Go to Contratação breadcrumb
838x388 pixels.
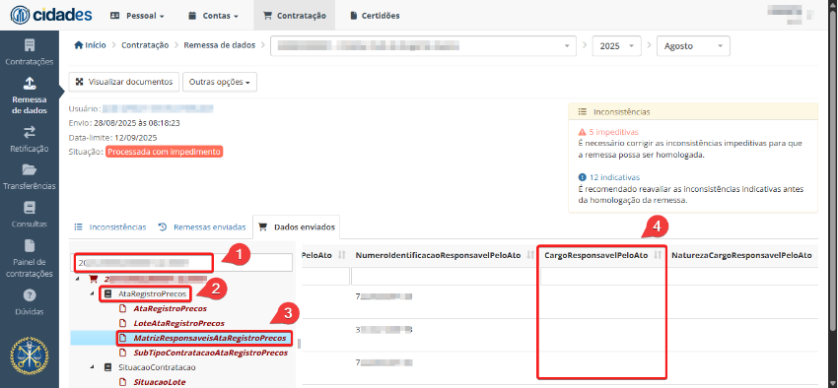point(145,45)
